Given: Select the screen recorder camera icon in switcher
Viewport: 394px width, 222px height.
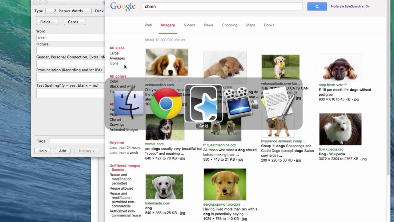Looking at the screenshot, I should point(241,103).
